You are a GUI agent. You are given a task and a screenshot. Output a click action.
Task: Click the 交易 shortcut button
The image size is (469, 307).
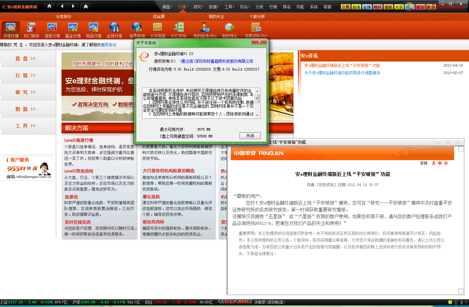[345, 7]
